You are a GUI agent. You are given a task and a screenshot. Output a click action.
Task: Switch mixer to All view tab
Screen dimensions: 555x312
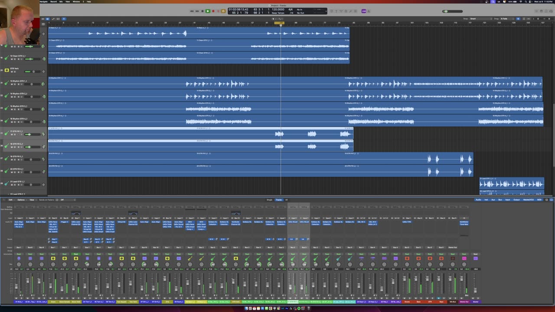[x=286, y=200]
